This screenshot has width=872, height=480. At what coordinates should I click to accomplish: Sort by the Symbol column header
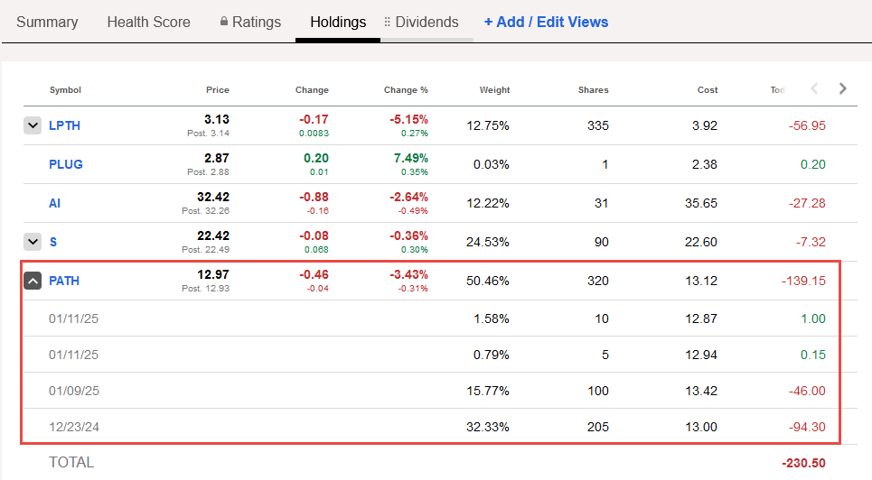tap(65, 90)
